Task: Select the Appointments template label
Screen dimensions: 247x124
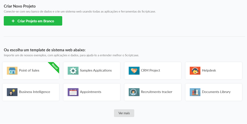Action: click(x=90, y=92)
